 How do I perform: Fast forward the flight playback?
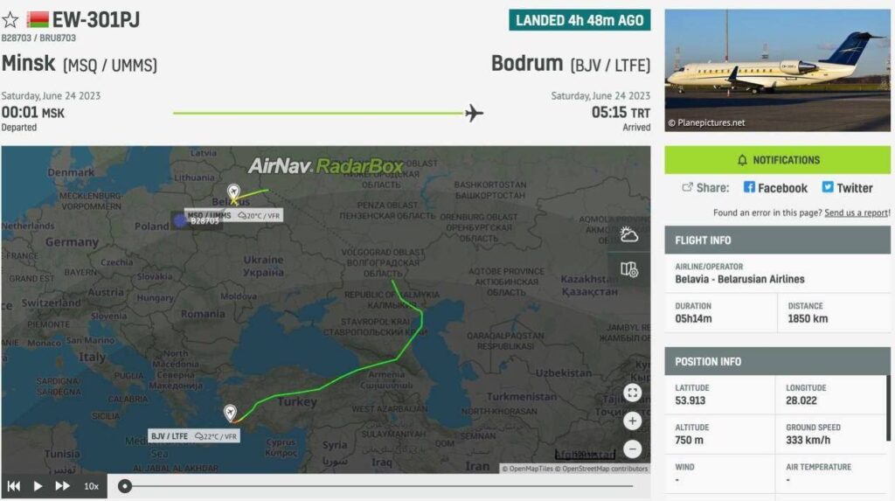[x=62, y=486]
